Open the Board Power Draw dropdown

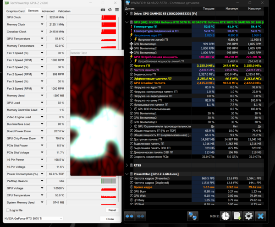(42, 131)
